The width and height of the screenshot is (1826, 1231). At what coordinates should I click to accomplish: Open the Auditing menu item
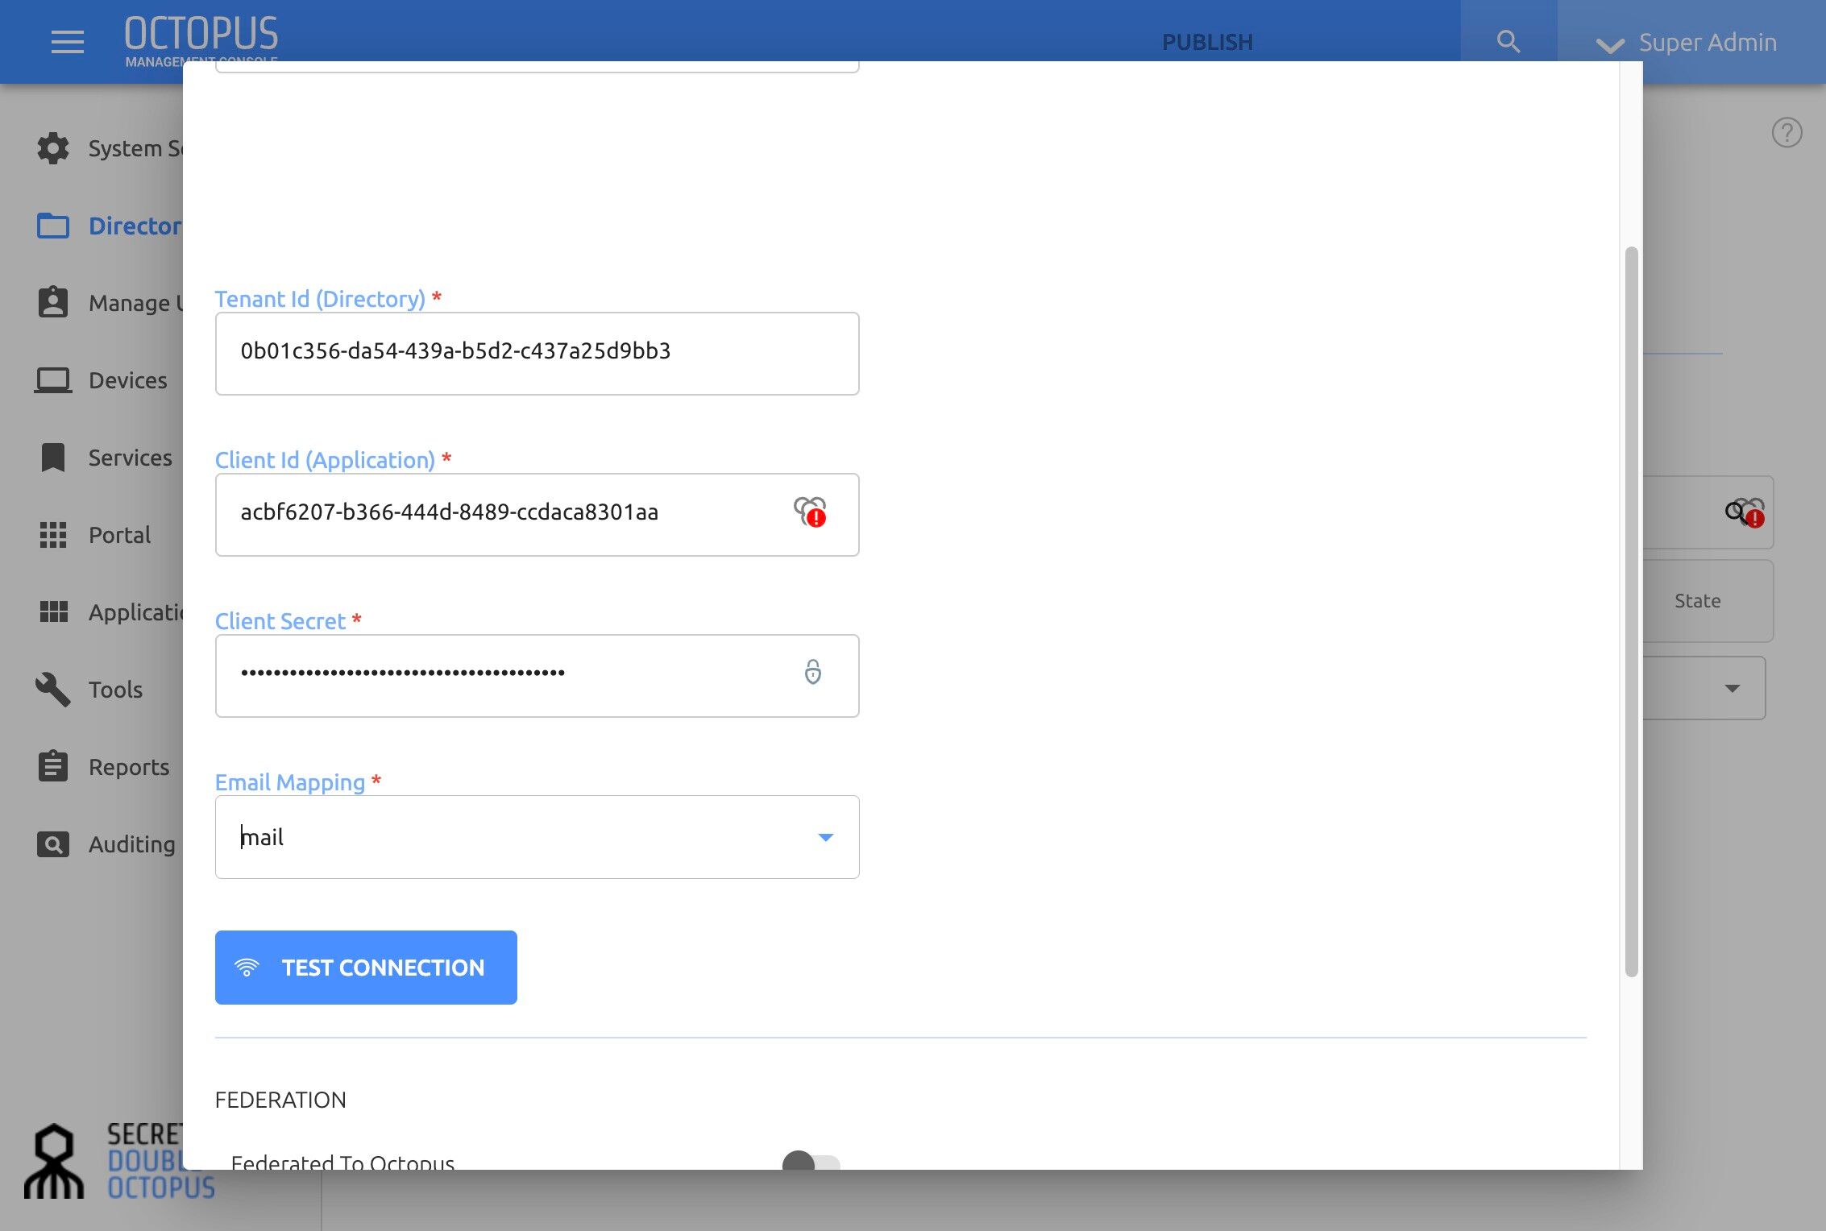point(131,844)
